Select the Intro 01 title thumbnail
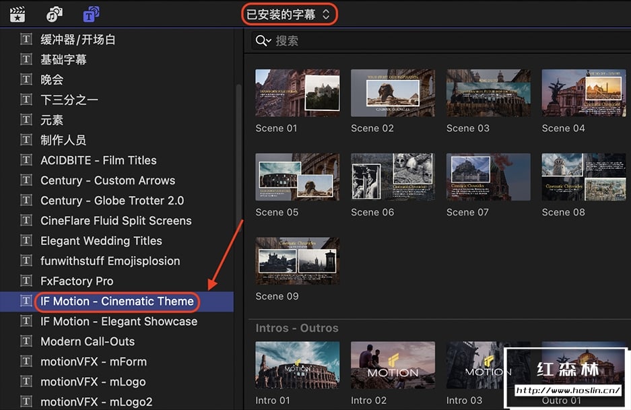This screenshot has height=410, width=631. tap(298, 366)
